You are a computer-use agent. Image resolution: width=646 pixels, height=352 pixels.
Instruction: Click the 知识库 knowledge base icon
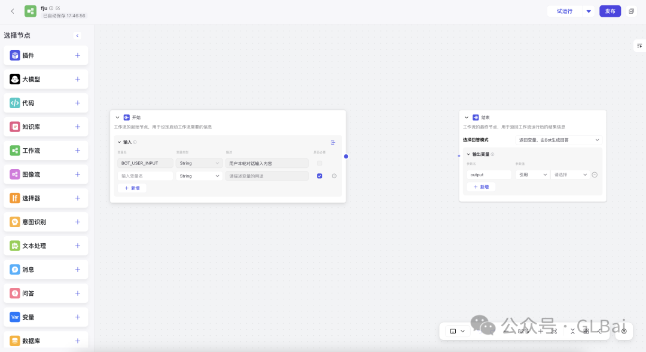click(x=15, y=127)
